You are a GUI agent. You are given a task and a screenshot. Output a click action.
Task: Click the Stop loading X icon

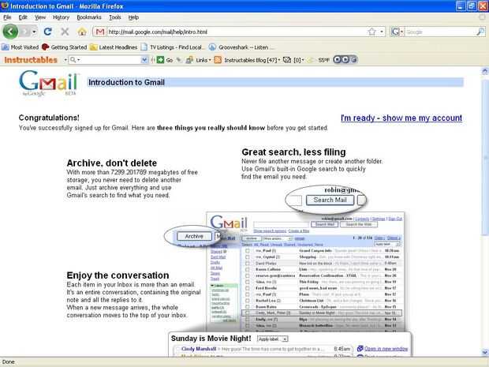65,32
